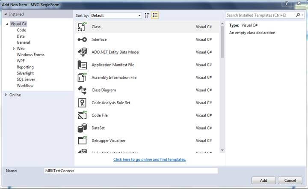
Task: Select the Code Analysis Rule Set icon
Action: [x=82, y=102]
